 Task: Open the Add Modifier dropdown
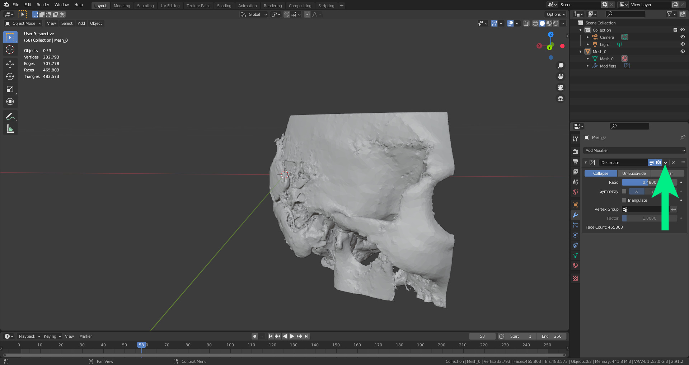point(634,150)
